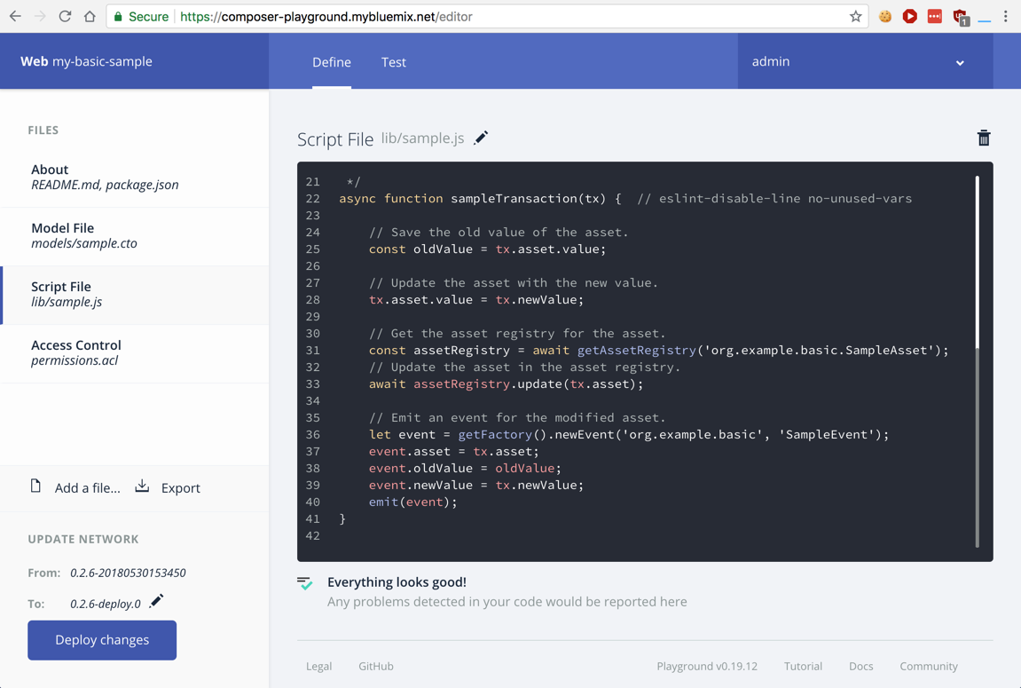Click the FILES section heading
This screenshot has width=1021, height=688.
(43, 130)
